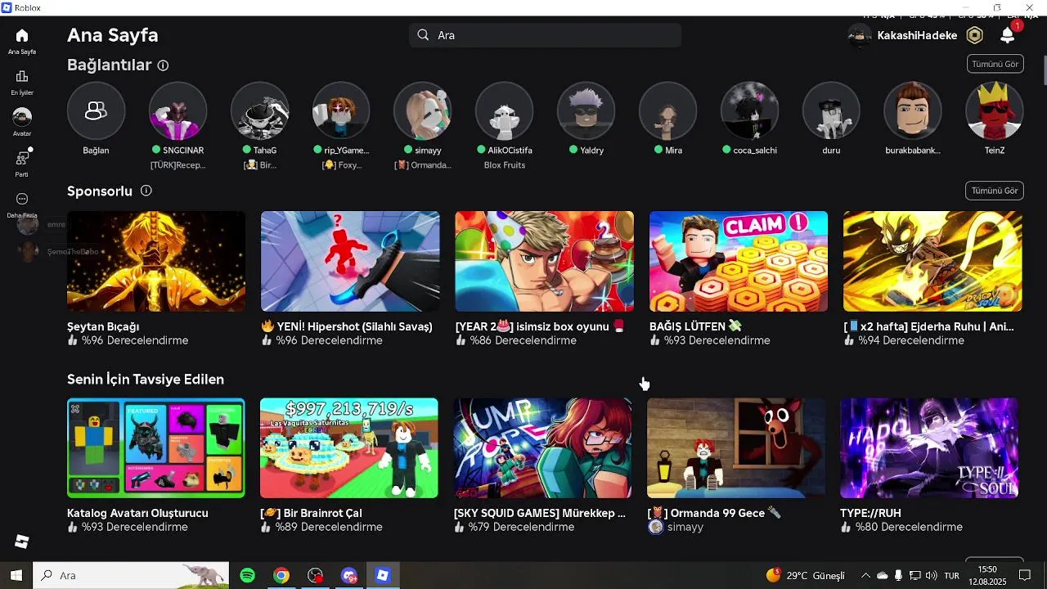1047x589 pixels.
Task: Click Tümünü Gör for Bağlantılar
Action: (x=995, y=64)
